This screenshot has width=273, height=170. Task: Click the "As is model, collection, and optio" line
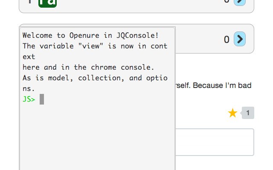pyautogui.click(x=95, y=78)
